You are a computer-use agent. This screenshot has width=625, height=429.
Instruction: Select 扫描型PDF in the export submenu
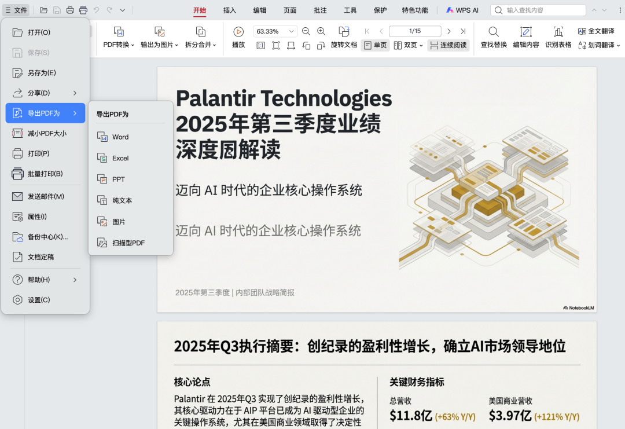(128, 242)
